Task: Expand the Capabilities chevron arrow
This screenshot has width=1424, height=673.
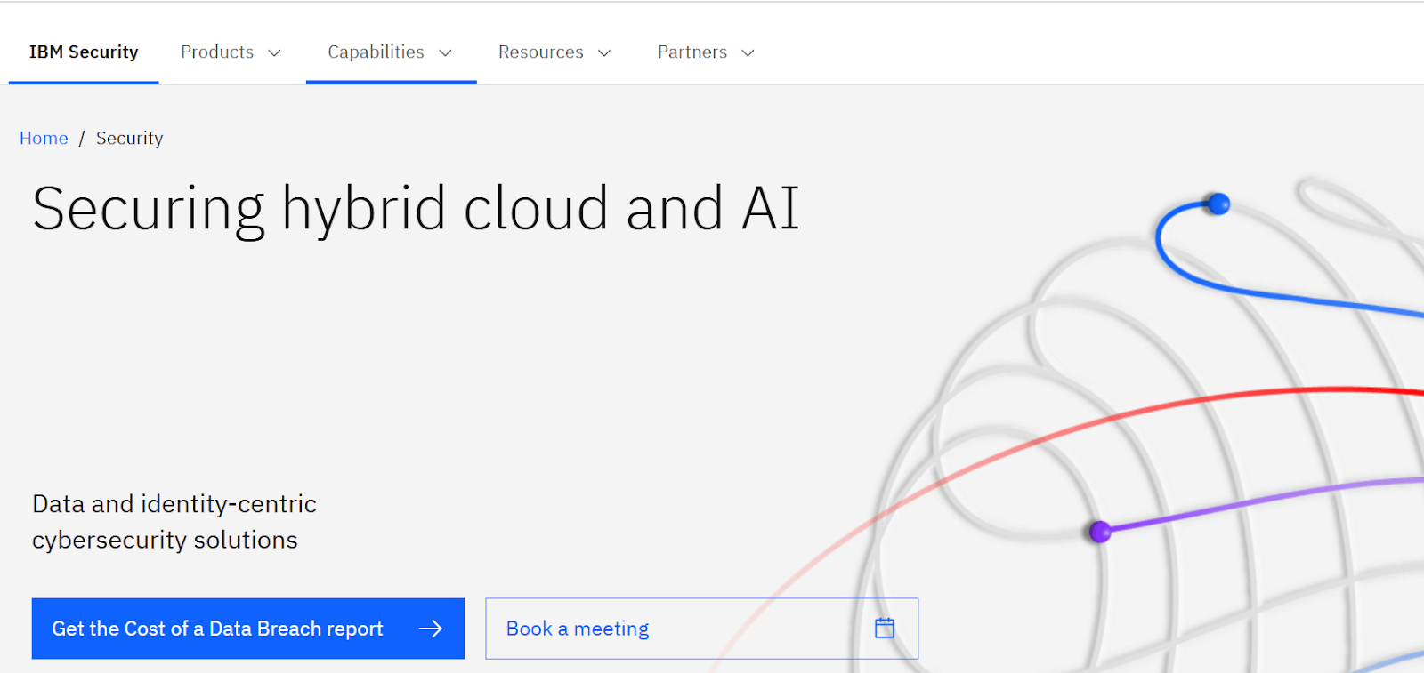Action: click(446, 53)
